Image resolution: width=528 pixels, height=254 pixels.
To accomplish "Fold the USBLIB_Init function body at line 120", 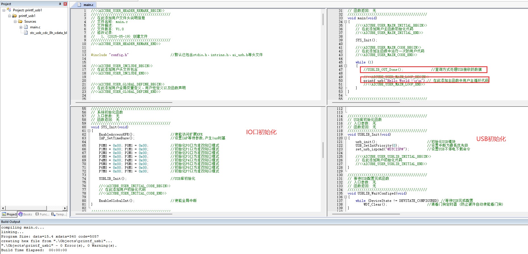I will 345,138.
